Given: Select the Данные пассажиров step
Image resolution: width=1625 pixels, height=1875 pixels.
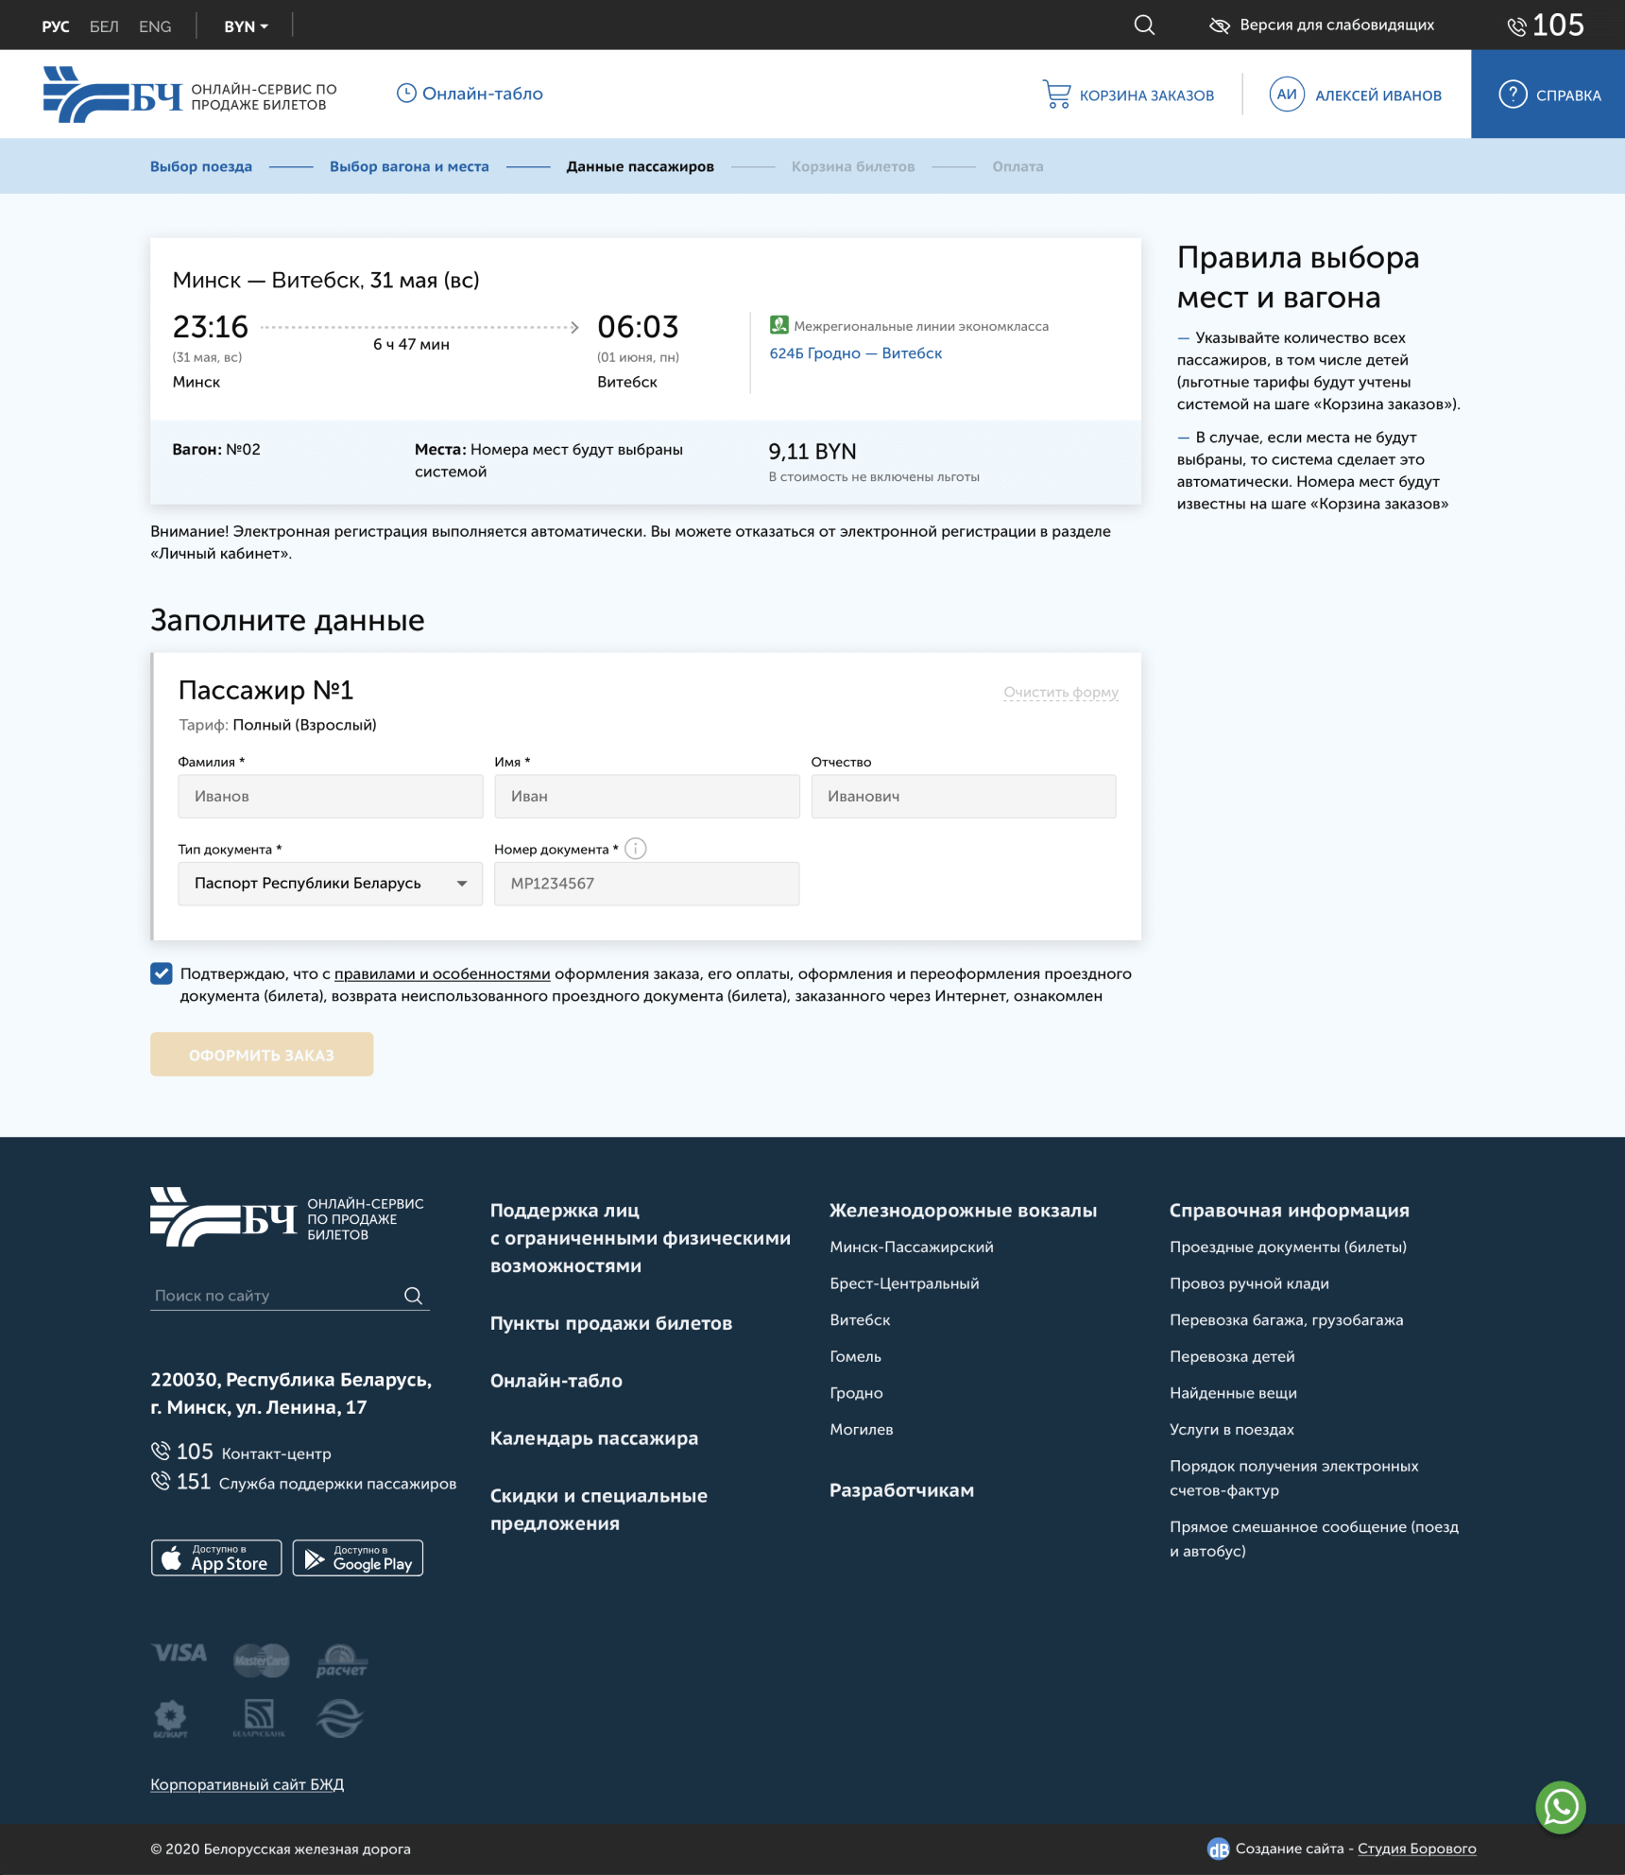Looking at the screenshot, I should point(640,166).
